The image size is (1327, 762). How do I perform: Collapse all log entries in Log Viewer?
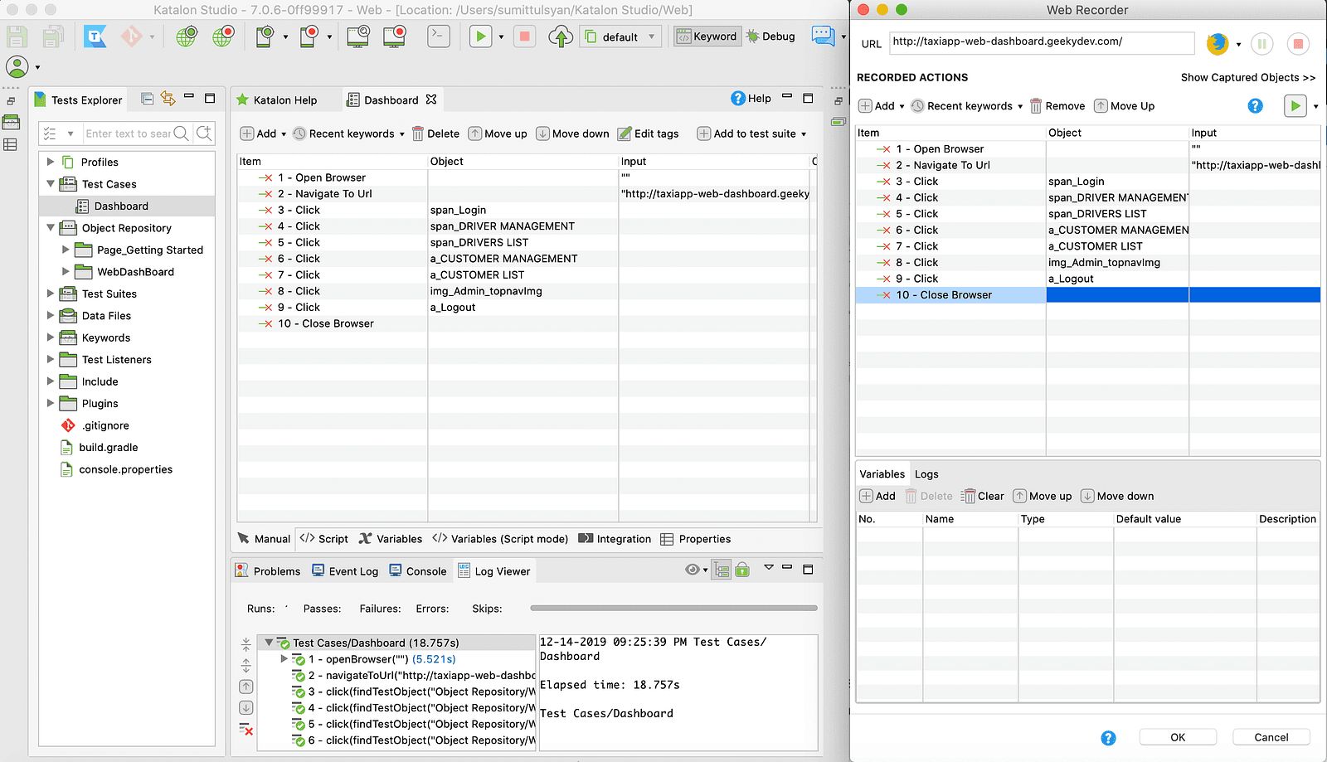coord(246,644)
